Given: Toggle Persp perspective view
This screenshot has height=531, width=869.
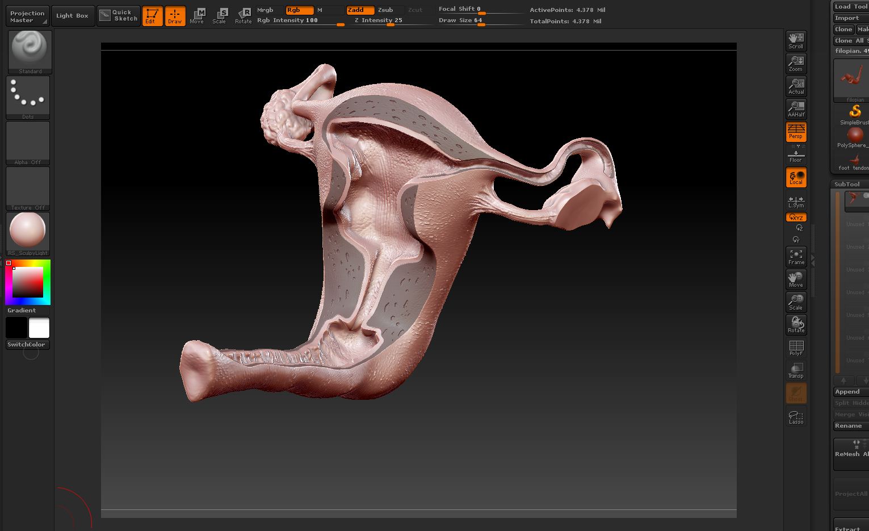Looking at the screenshot, I should 796,132.
